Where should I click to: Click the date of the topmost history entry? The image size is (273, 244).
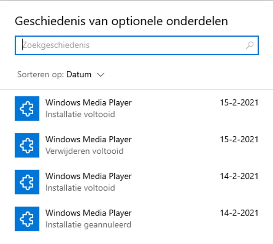pos(239,102)
